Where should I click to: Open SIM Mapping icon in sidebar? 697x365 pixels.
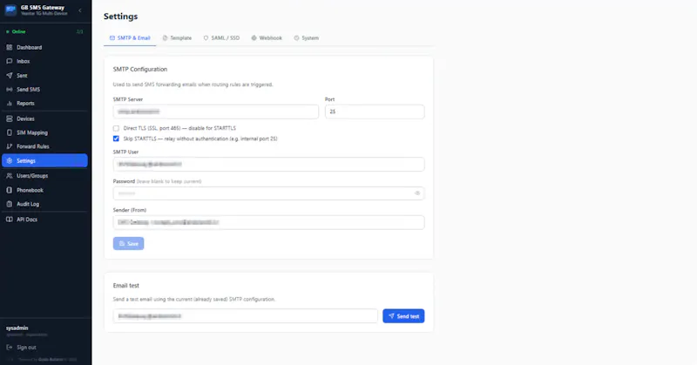point(10,132)
